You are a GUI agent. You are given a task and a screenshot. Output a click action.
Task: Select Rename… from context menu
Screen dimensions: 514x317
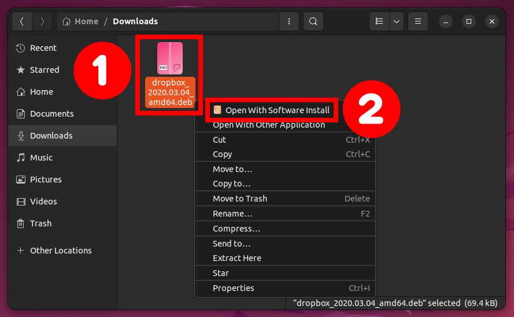[285, 214]
